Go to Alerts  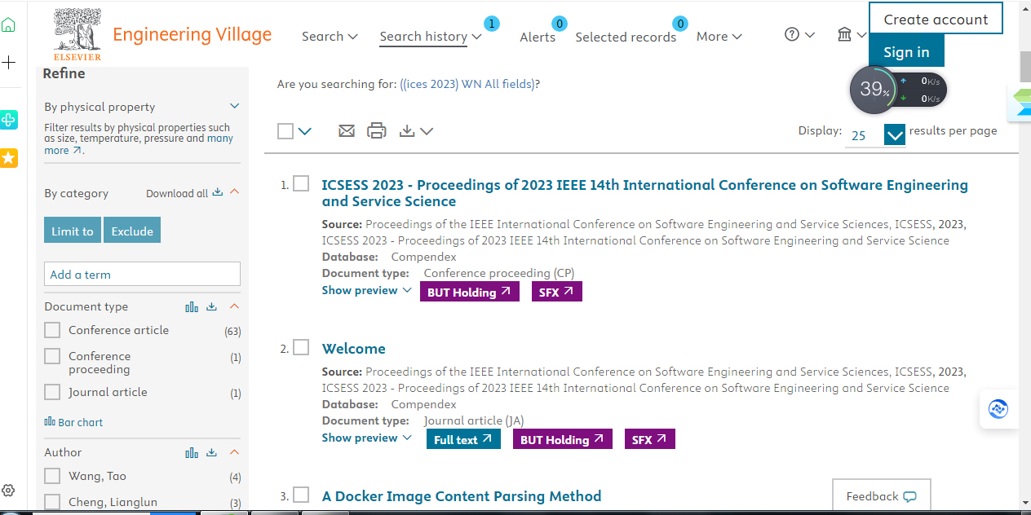click(x=538, y=37)
